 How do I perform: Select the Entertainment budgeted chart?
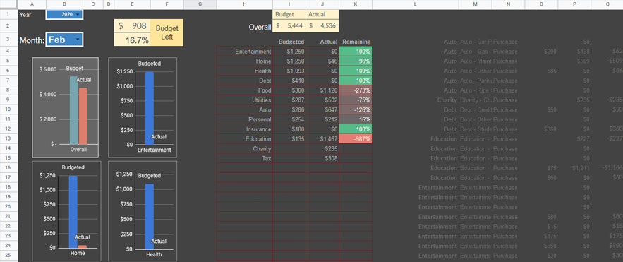[x=143, y=107]
